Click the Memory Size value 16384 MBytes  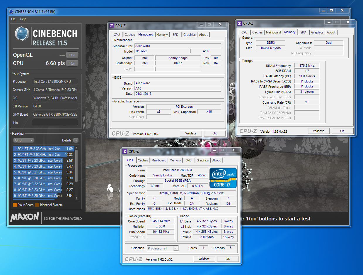point(270,48)
